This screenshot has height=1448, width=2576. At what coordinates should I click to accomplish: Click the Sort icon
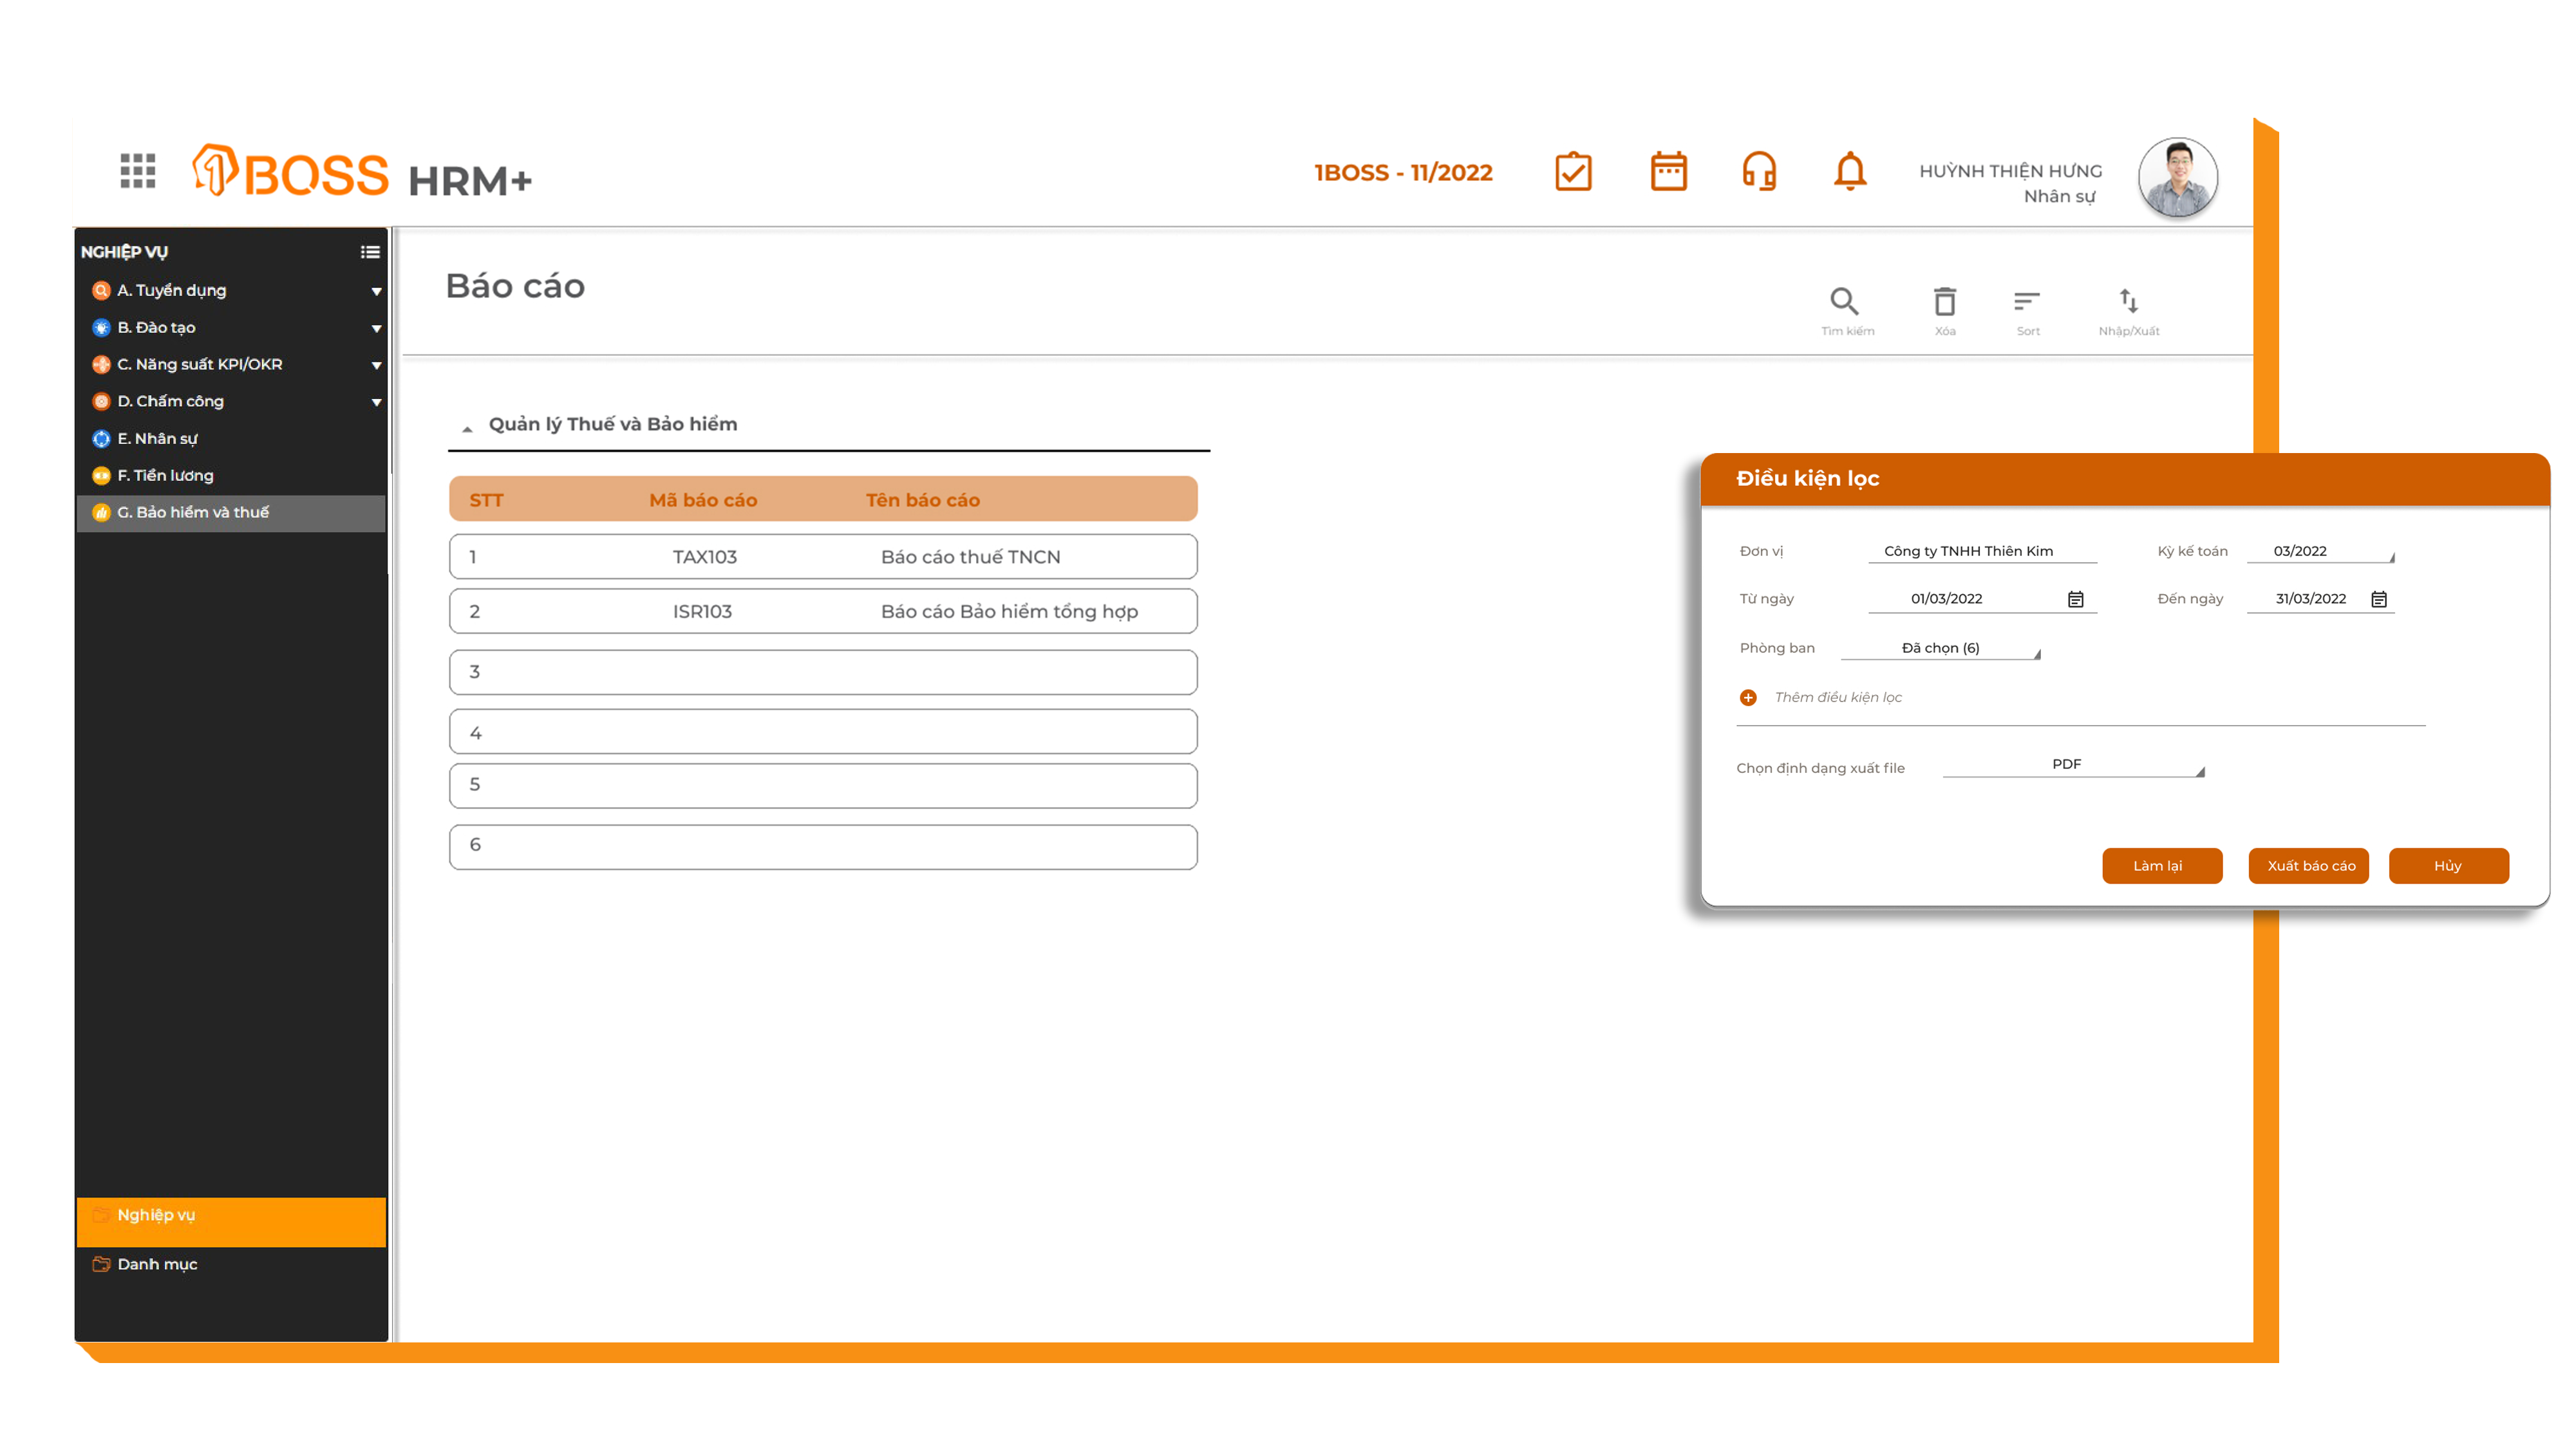tap(2026, 302)
